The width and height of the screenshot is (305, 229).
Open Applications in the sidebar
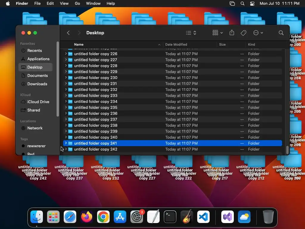click(x=35, y=59)
